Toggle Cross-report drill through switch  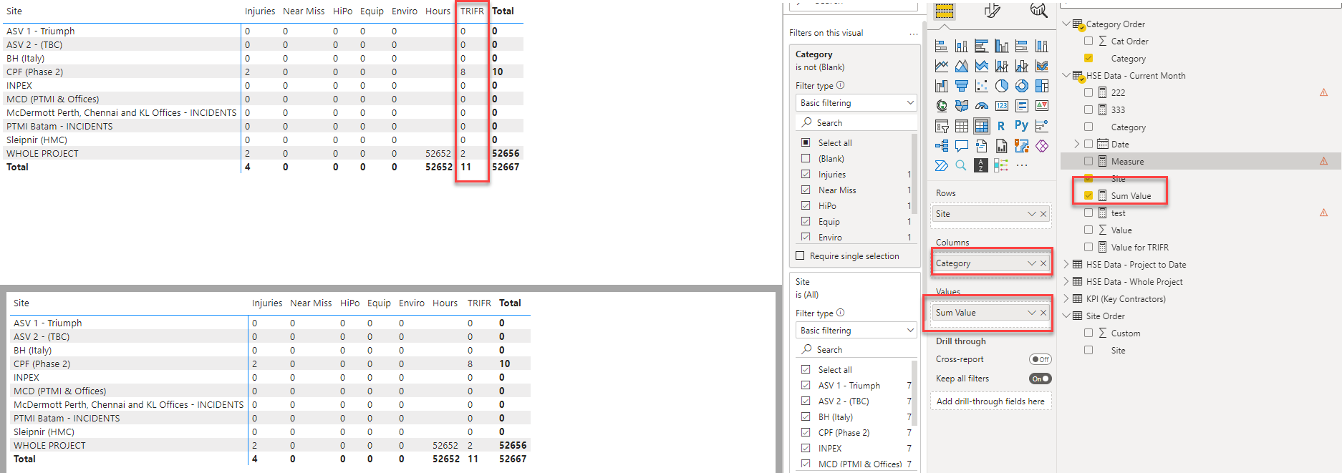[1040, 359]
